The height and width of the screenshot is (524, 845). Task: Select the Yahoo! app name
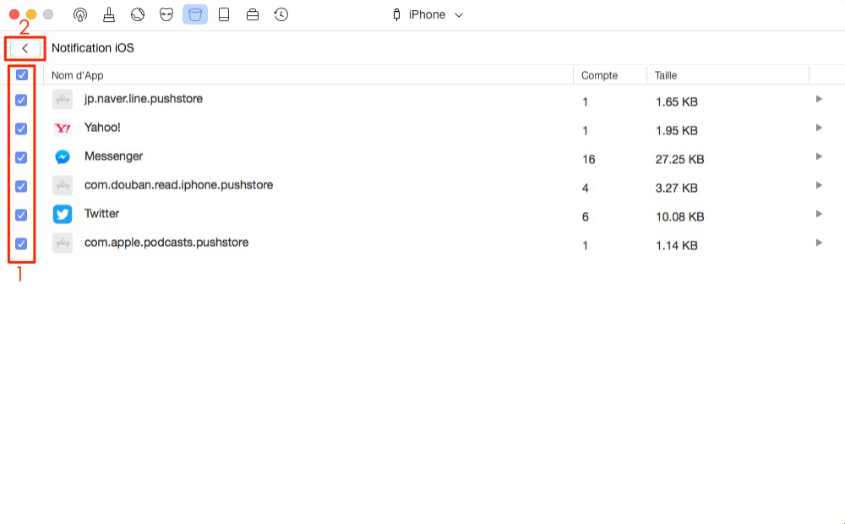coord(102,128)
